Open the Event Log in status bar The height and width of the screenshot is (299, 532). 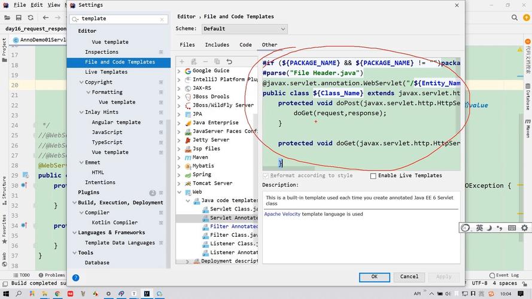point(504,275)
